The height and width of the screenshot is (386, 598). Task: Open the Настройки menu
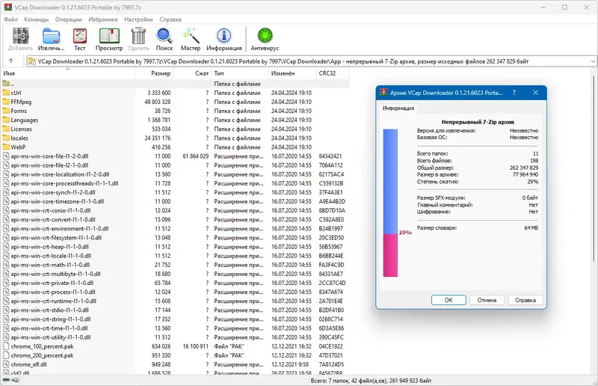coord(138,19)
